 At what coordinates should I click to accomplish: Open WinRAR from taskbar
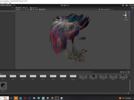pos(52,98)
